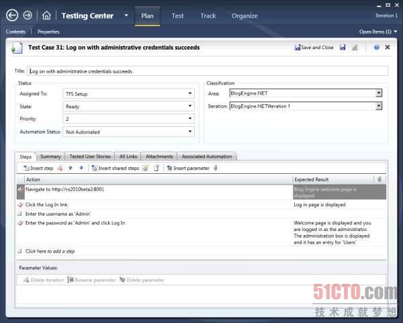Click the step icon for 'Click the Log In link'

coord(20,205)
